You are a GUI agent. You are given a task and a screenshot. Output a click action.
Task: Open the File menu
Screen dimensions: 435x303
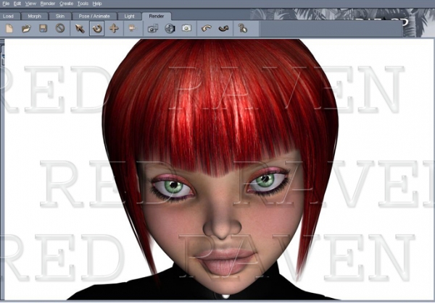(6, 4)
